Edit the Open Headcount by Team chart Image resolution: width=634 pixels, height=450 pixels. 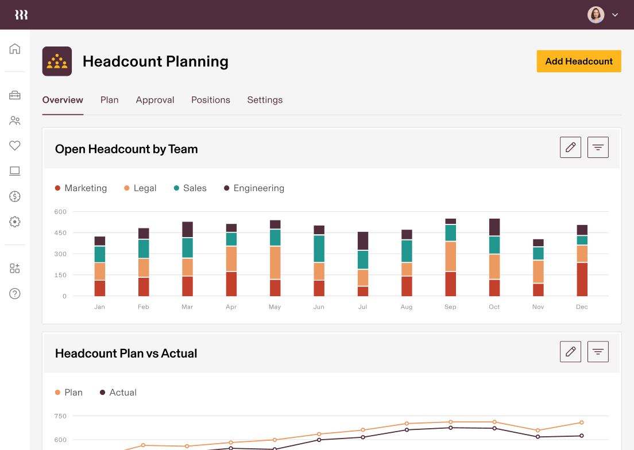[x=570, y=147]
